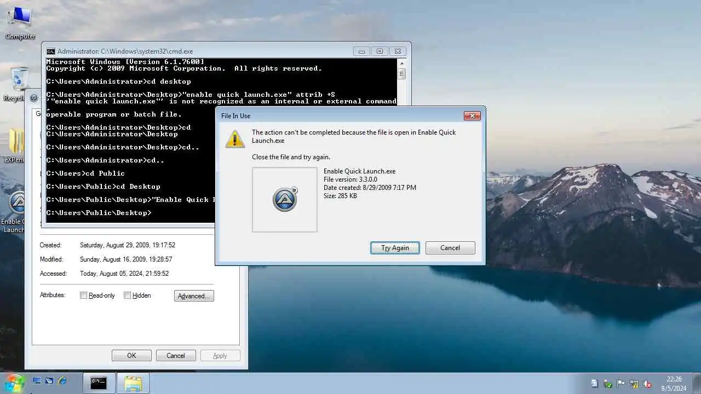Screen dimensions: 701x394
Task: Close the File In Use dialog
Action: click(472, 115)
